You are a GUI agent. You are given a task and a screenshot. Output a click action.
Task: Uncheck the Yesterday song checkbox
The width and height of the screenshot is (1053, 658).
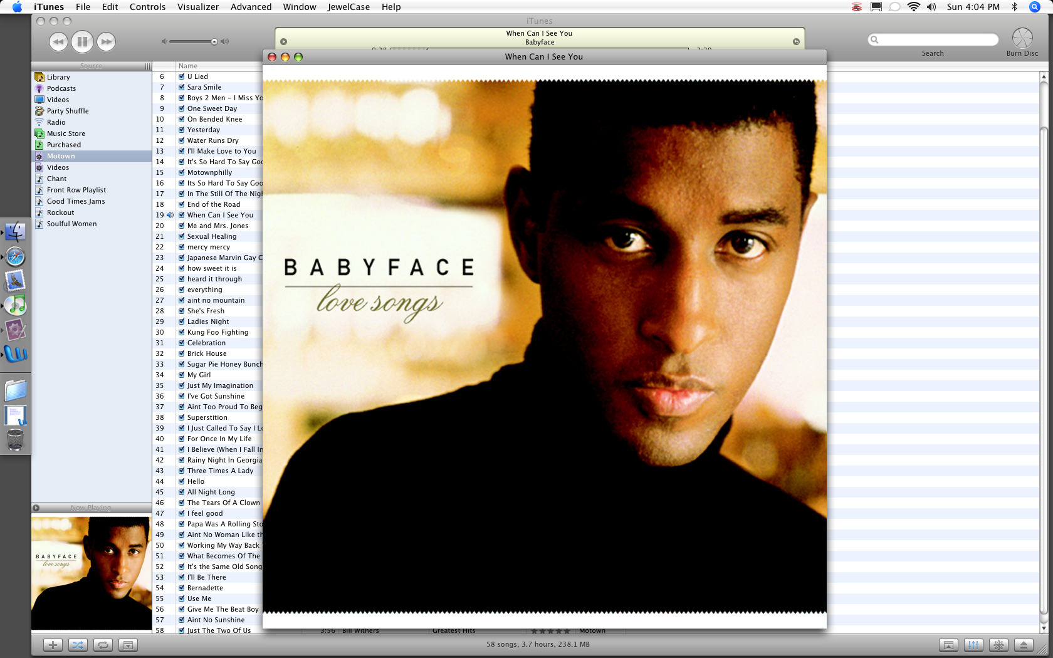(182, 130)
